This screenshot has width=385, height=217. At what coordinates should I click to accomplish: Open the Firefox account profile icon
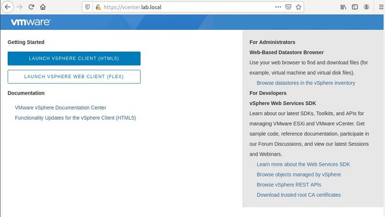pos(367,7)
